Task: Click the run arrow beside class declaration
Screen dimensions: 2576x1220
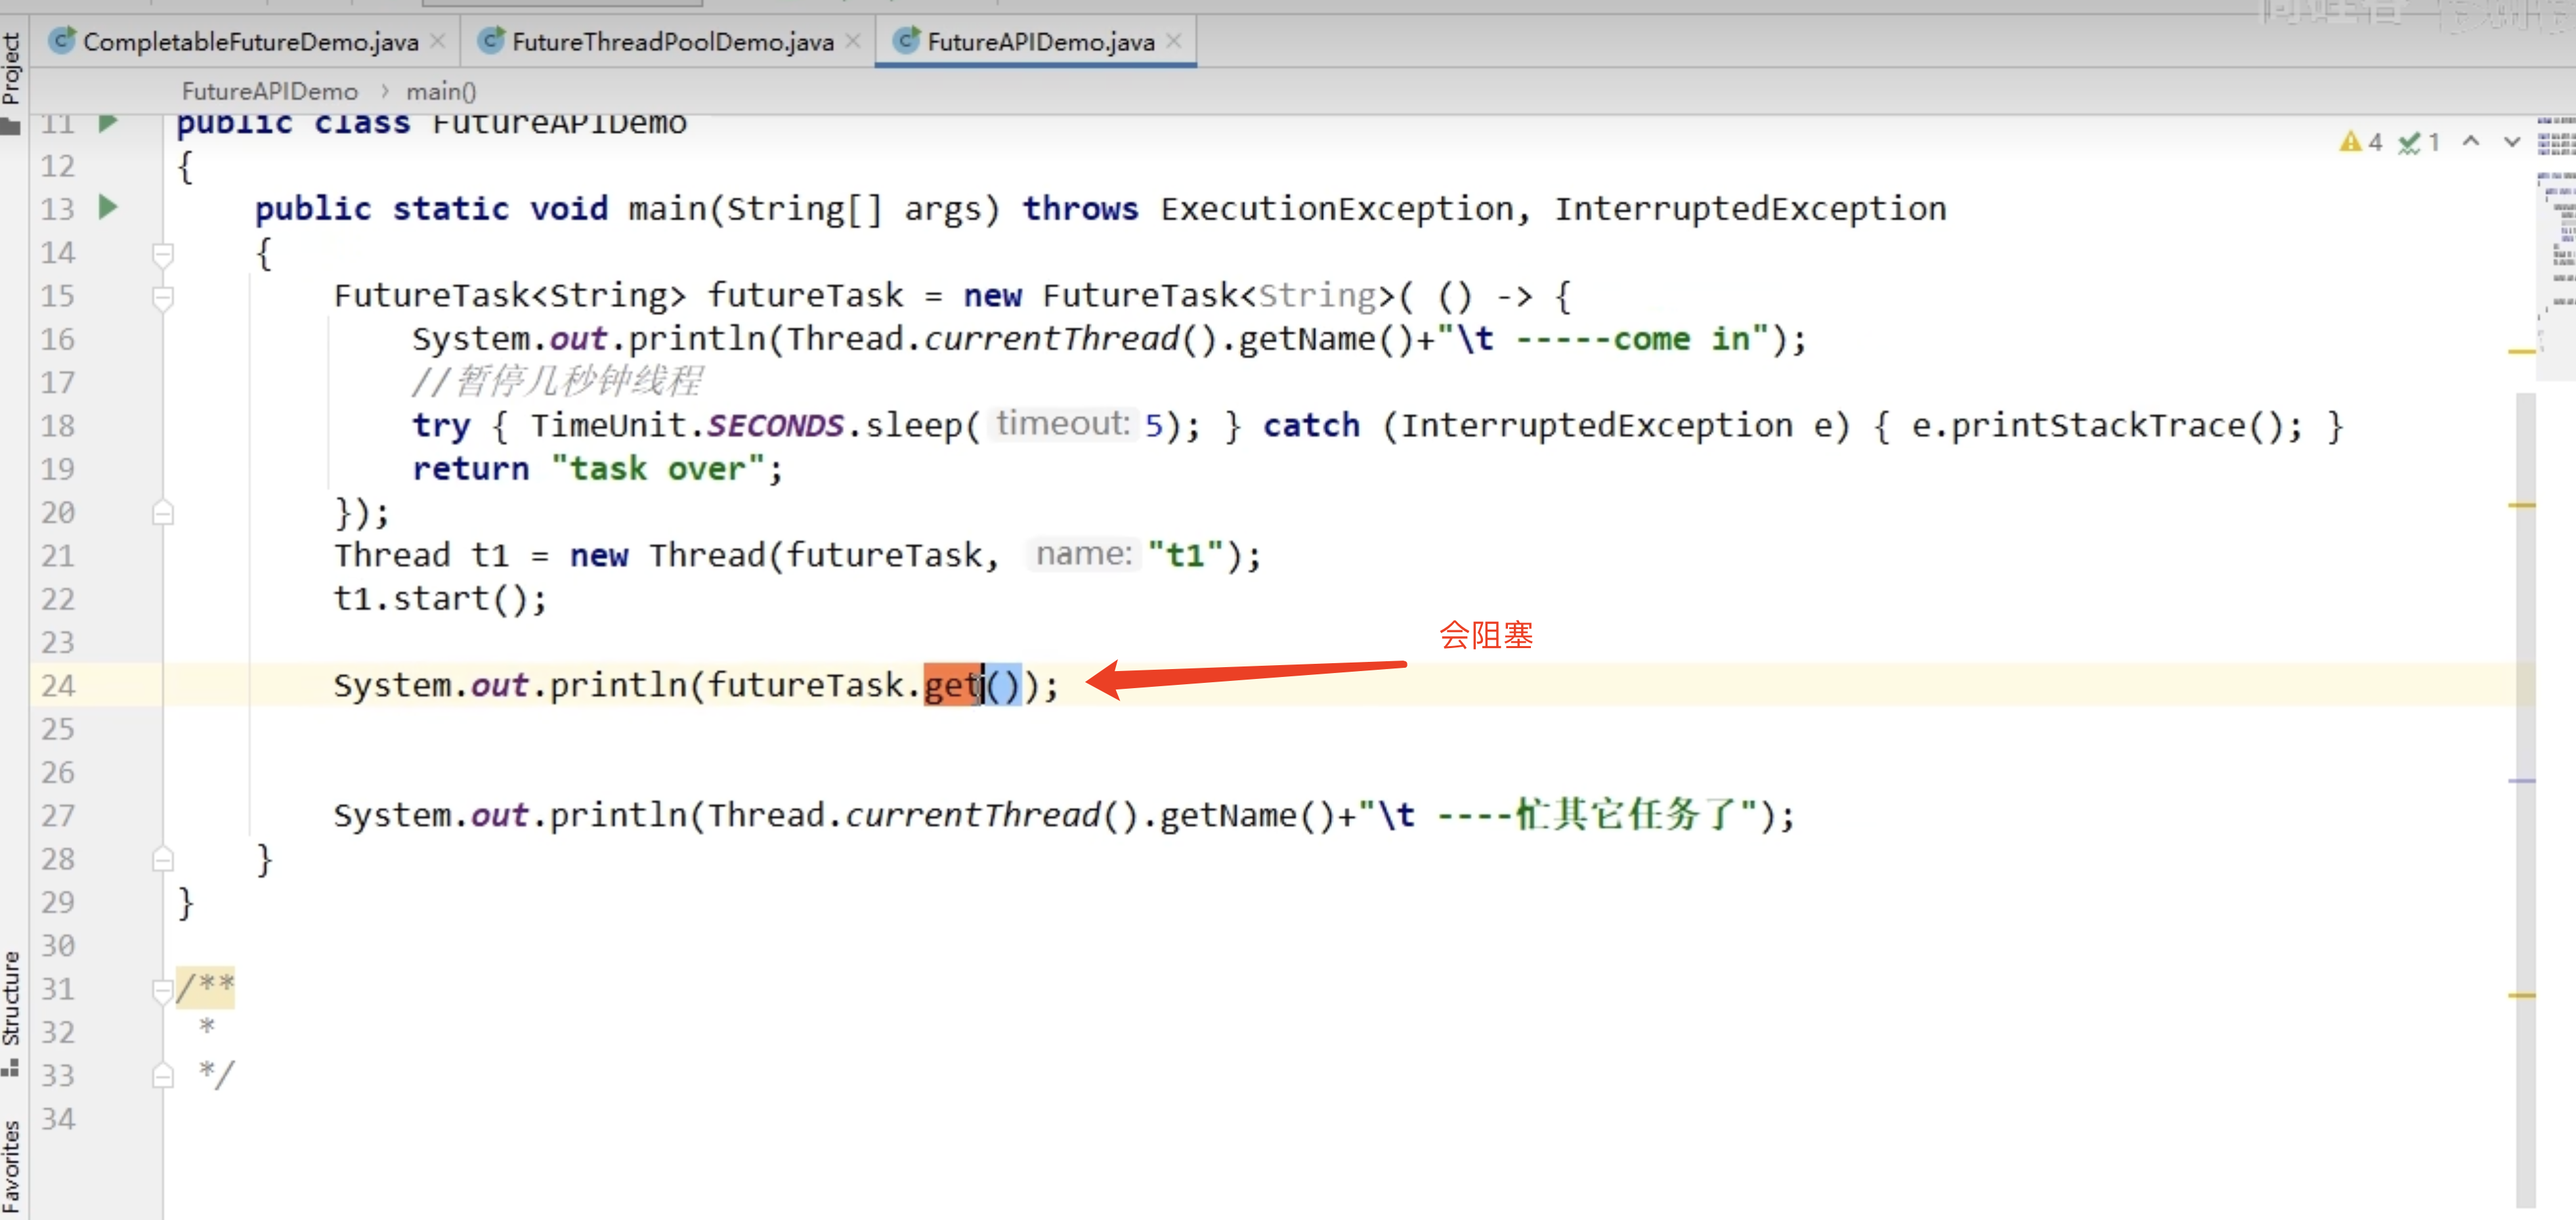Action: 108,122
